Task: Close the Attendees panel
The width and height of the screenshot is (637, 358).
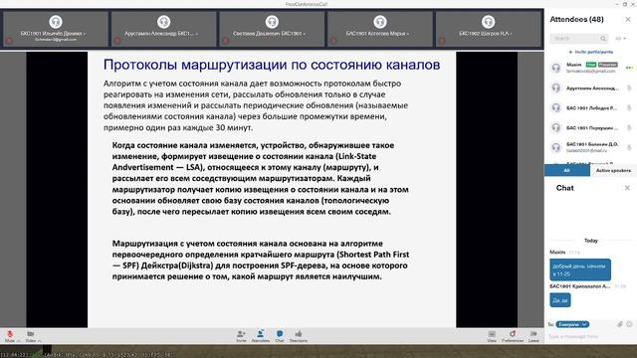Action: tap(628, 19)
